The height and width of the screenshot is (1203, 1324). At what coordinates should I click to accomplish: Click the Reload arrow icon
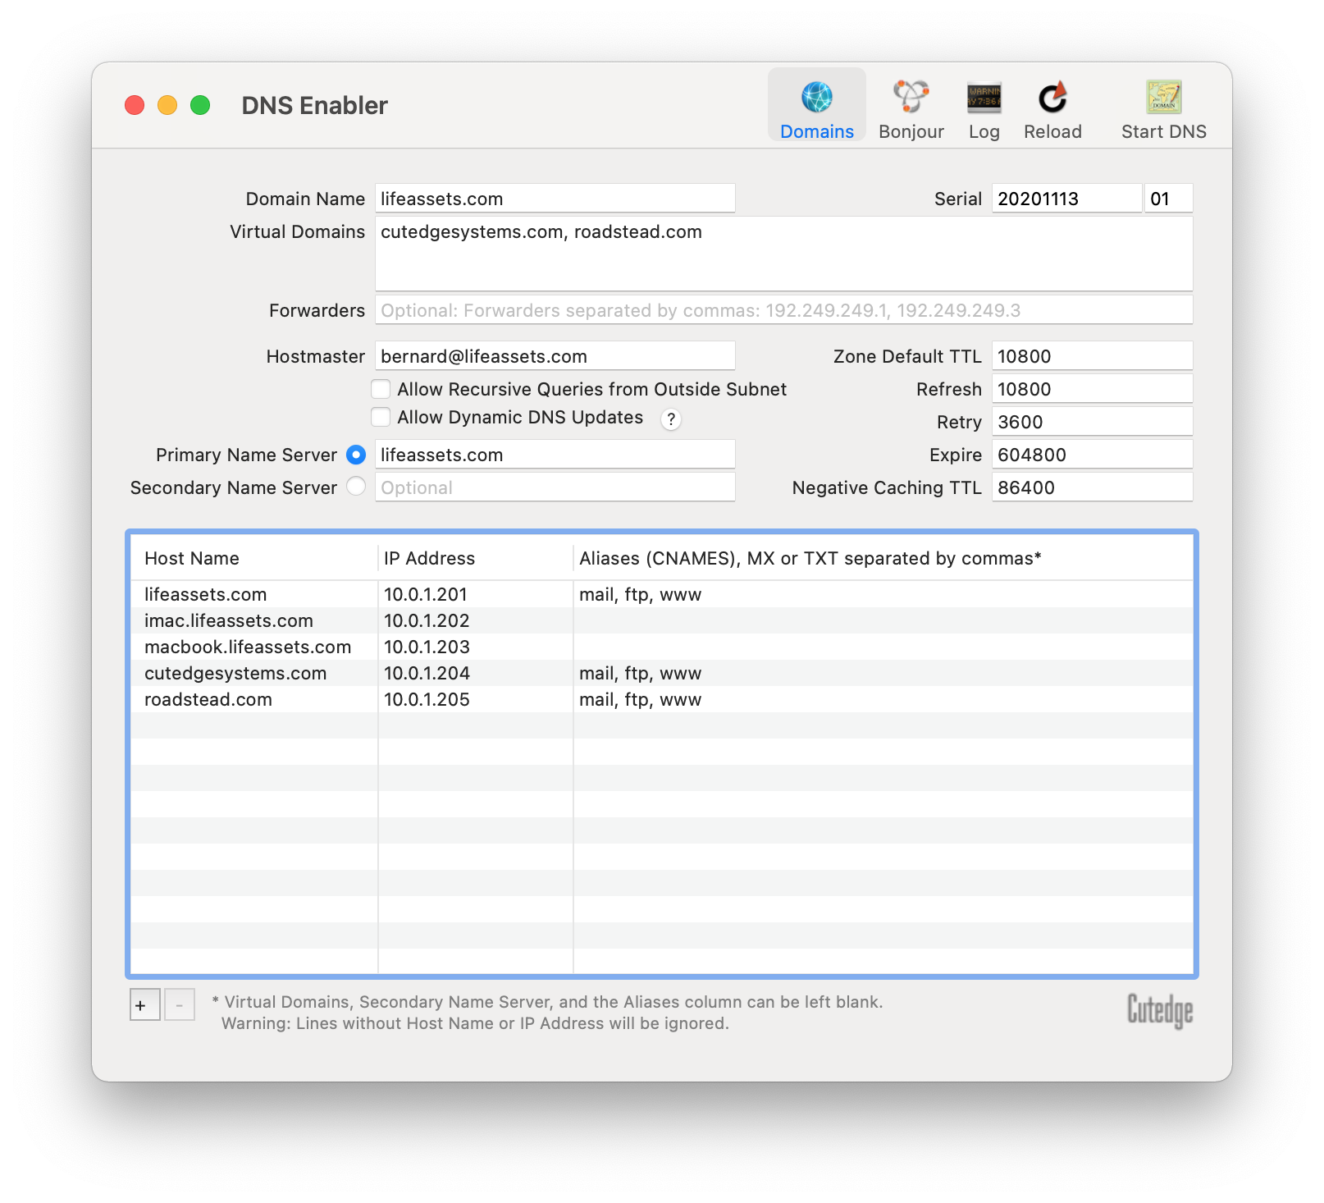point(1052,98)
